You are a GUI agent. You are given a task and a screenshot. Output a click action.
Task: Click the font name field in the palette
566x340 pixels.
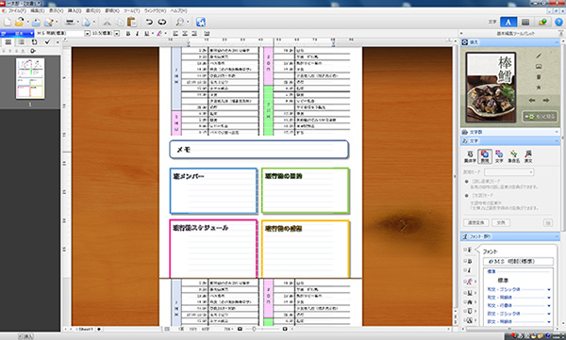tap(518, 262)
